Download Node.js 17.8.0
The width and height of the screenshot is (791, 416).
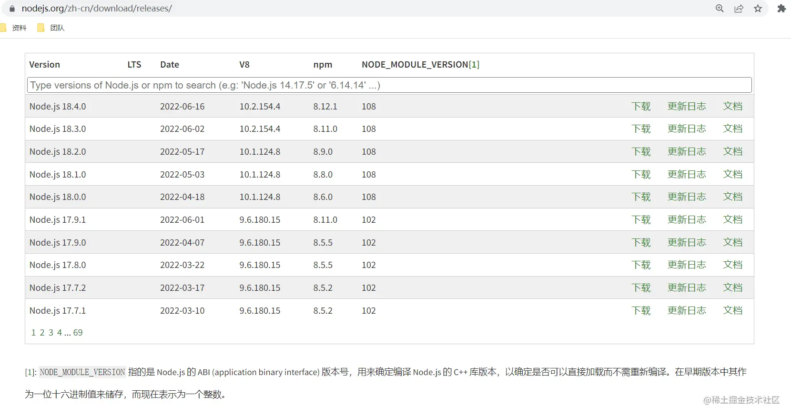tap(641, 265)
